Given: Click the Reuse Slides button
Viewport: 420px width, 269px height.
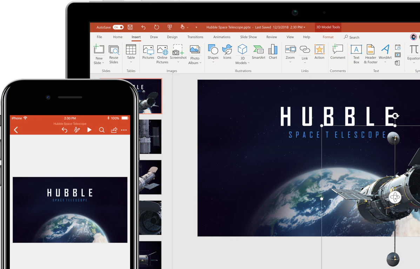Looking at the screenshot, I should click(x=114, y=55).
